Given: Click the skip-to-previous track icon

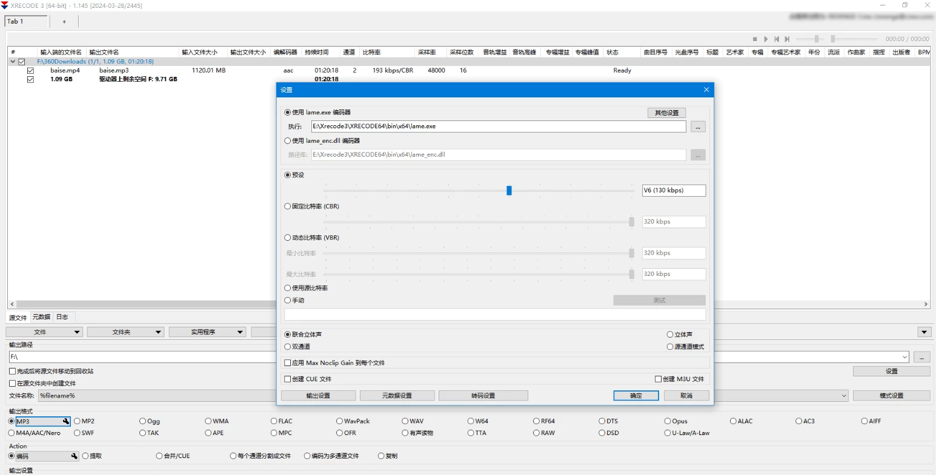Looking at the screenshot, I should [777, 39].
